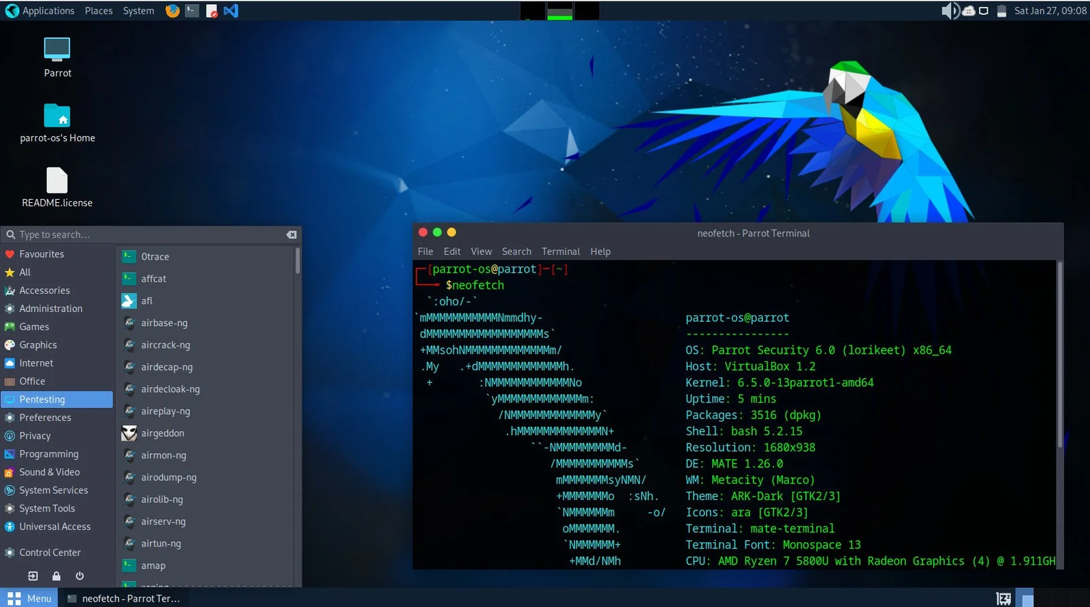Expand the System menu in top panel

click(x=138, y=11)
